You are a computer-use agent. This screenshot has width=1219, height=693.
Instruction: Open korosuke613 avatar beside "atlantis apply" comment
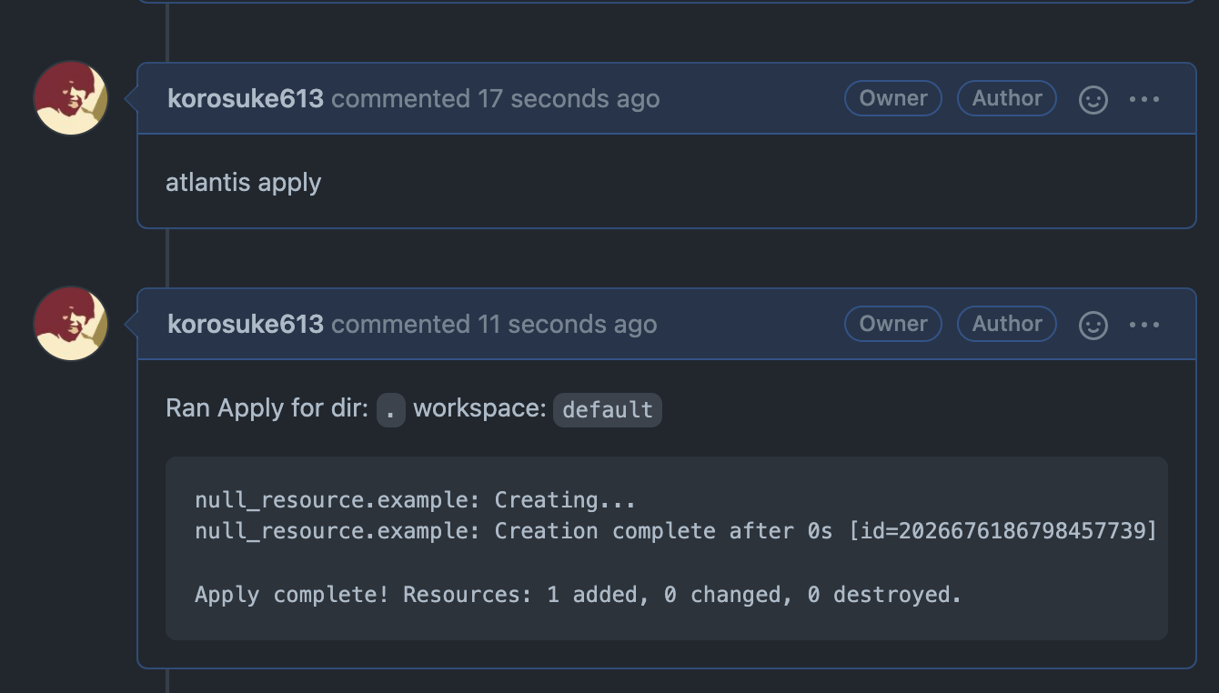pyautogui.click(x=71, y=98)
